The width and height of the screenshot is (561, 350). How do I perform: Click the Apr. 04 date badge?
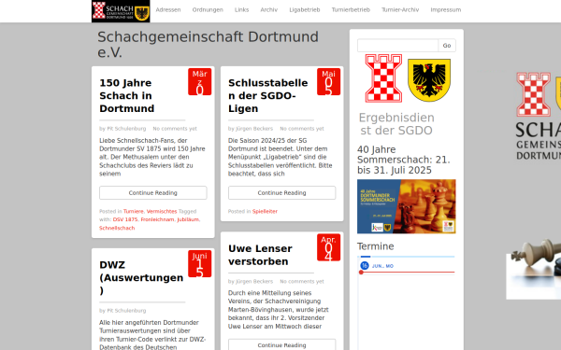pyautogui.click(x=328, y=247)
